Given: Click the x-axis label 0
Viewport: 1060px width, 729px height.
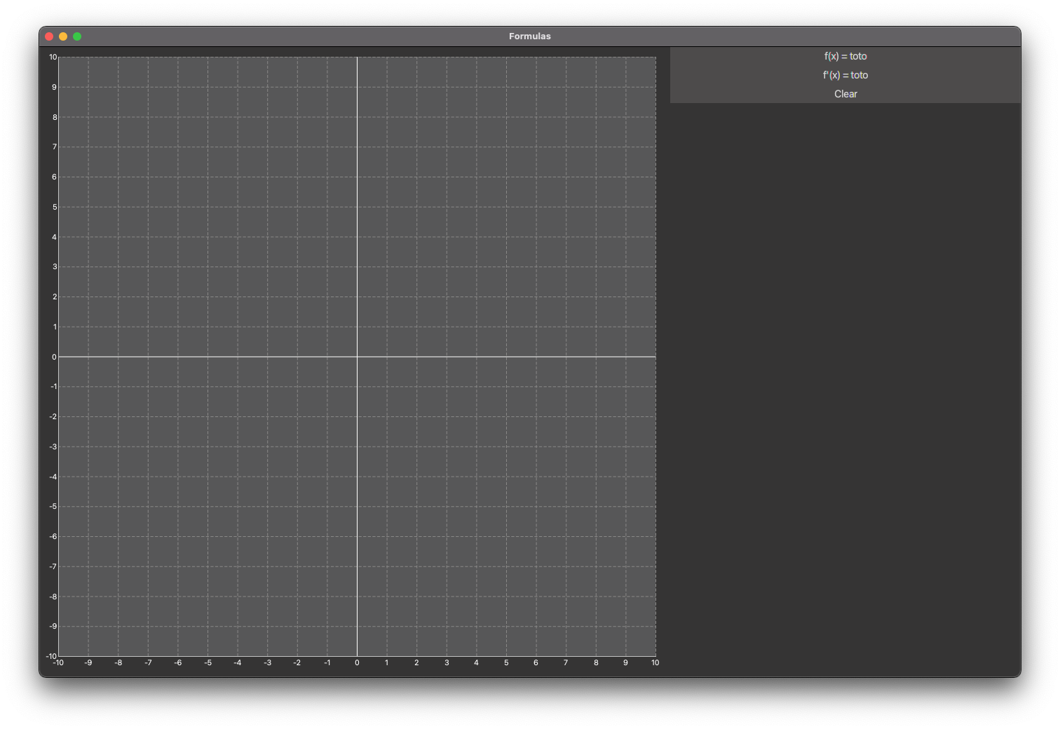Looking at the screenshot, I should coord(357,662).
